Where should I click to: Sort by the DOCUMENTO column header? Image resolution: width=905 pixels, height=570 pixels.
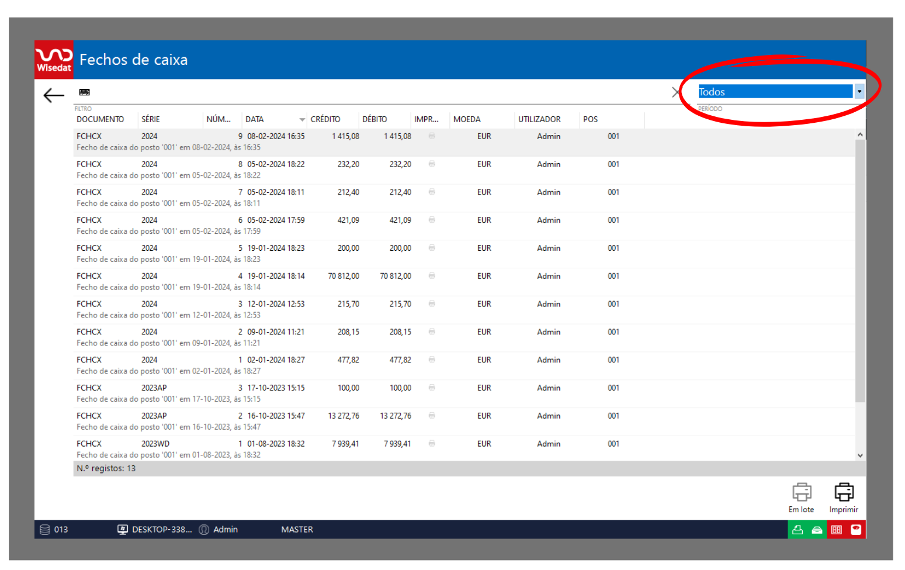click(x=100, y=119)
